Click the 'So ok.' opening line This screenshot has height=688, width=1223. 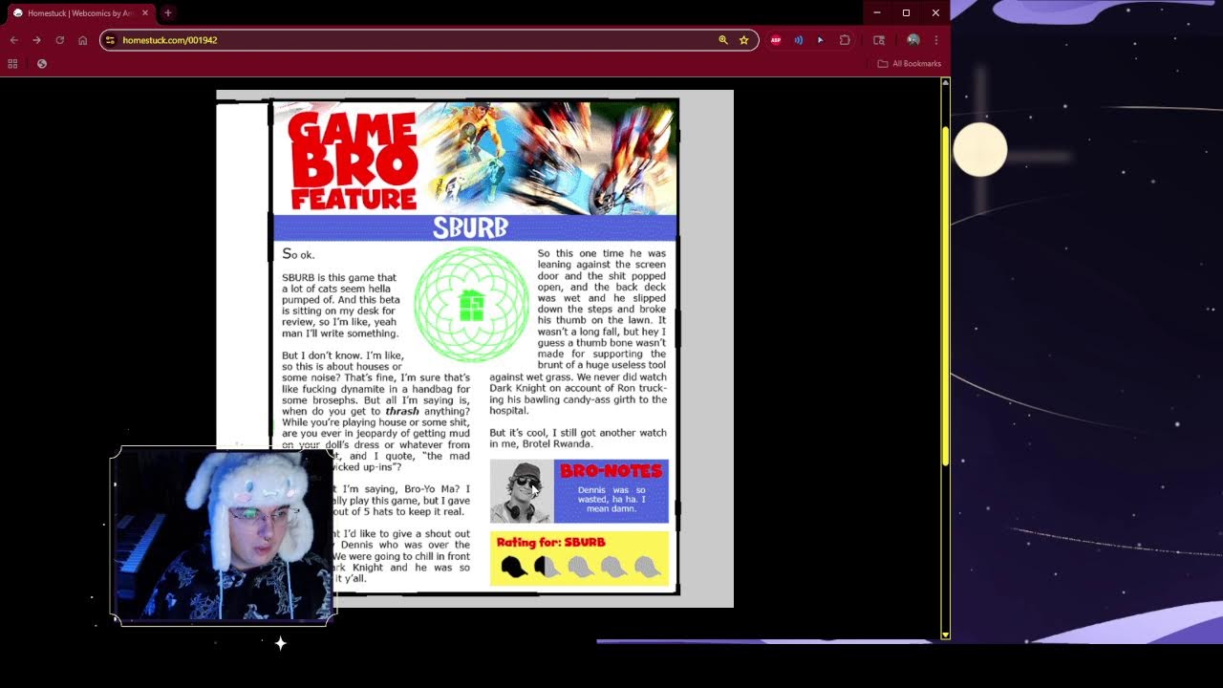[x=298, y=254]
